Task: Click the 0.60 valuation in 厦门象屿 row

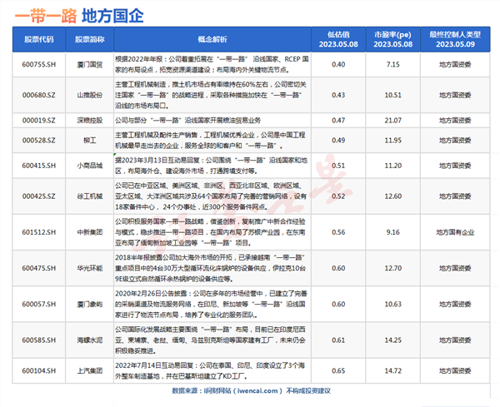Action: 338,304
